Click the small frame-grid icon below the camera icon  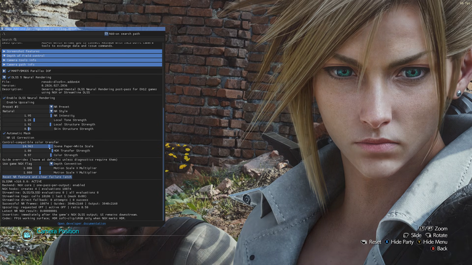[27, 249]
